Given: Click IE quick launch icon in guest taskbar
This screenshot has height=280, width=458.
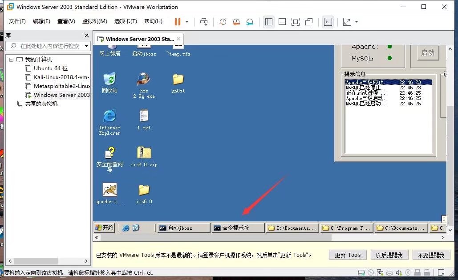Looking at the screenshot, I should pyautogui.click(x=126, y=228).
